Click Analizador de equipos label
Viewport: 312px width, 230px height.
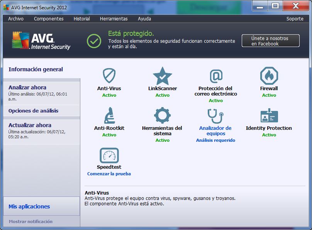tap(216, 131)
